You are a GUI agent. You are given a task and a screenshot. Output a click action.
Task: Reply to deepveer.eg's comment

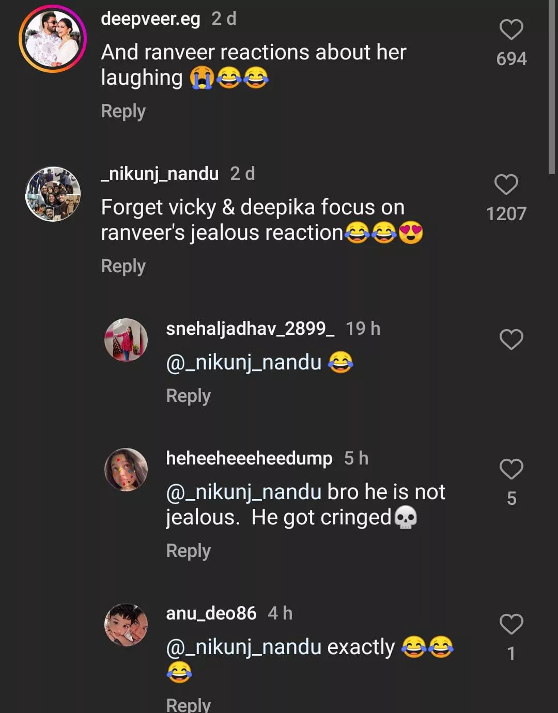123,111
